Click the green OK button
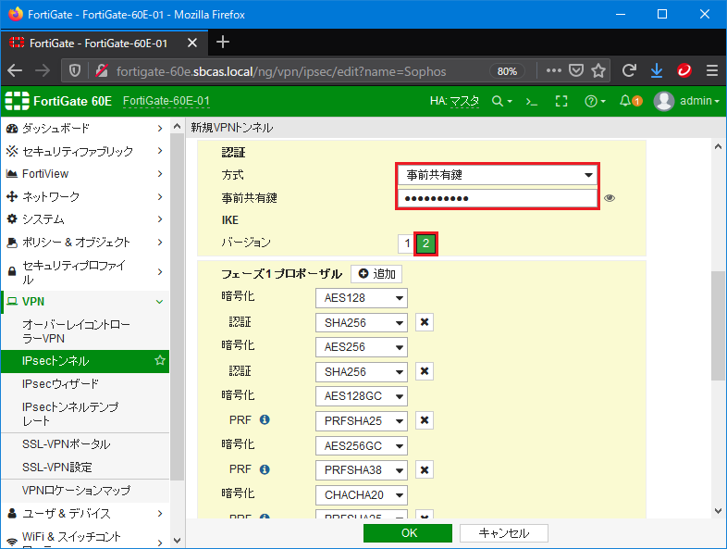 pos(408,532)
